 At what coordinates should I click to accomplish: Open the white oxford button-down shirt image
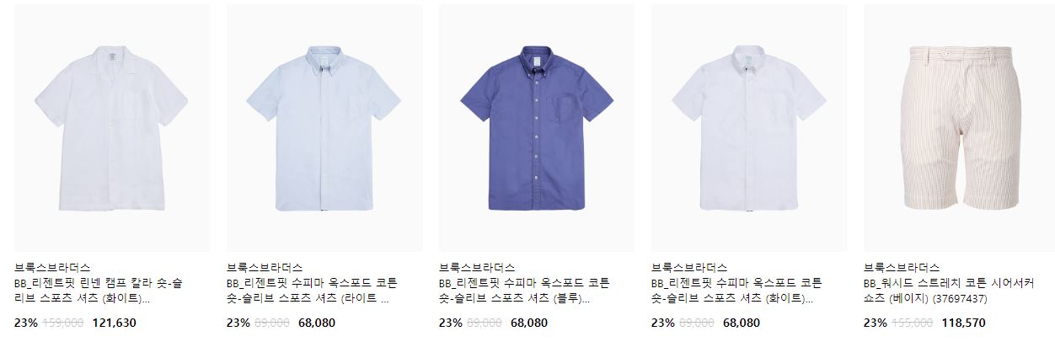[x=749, y=128]
